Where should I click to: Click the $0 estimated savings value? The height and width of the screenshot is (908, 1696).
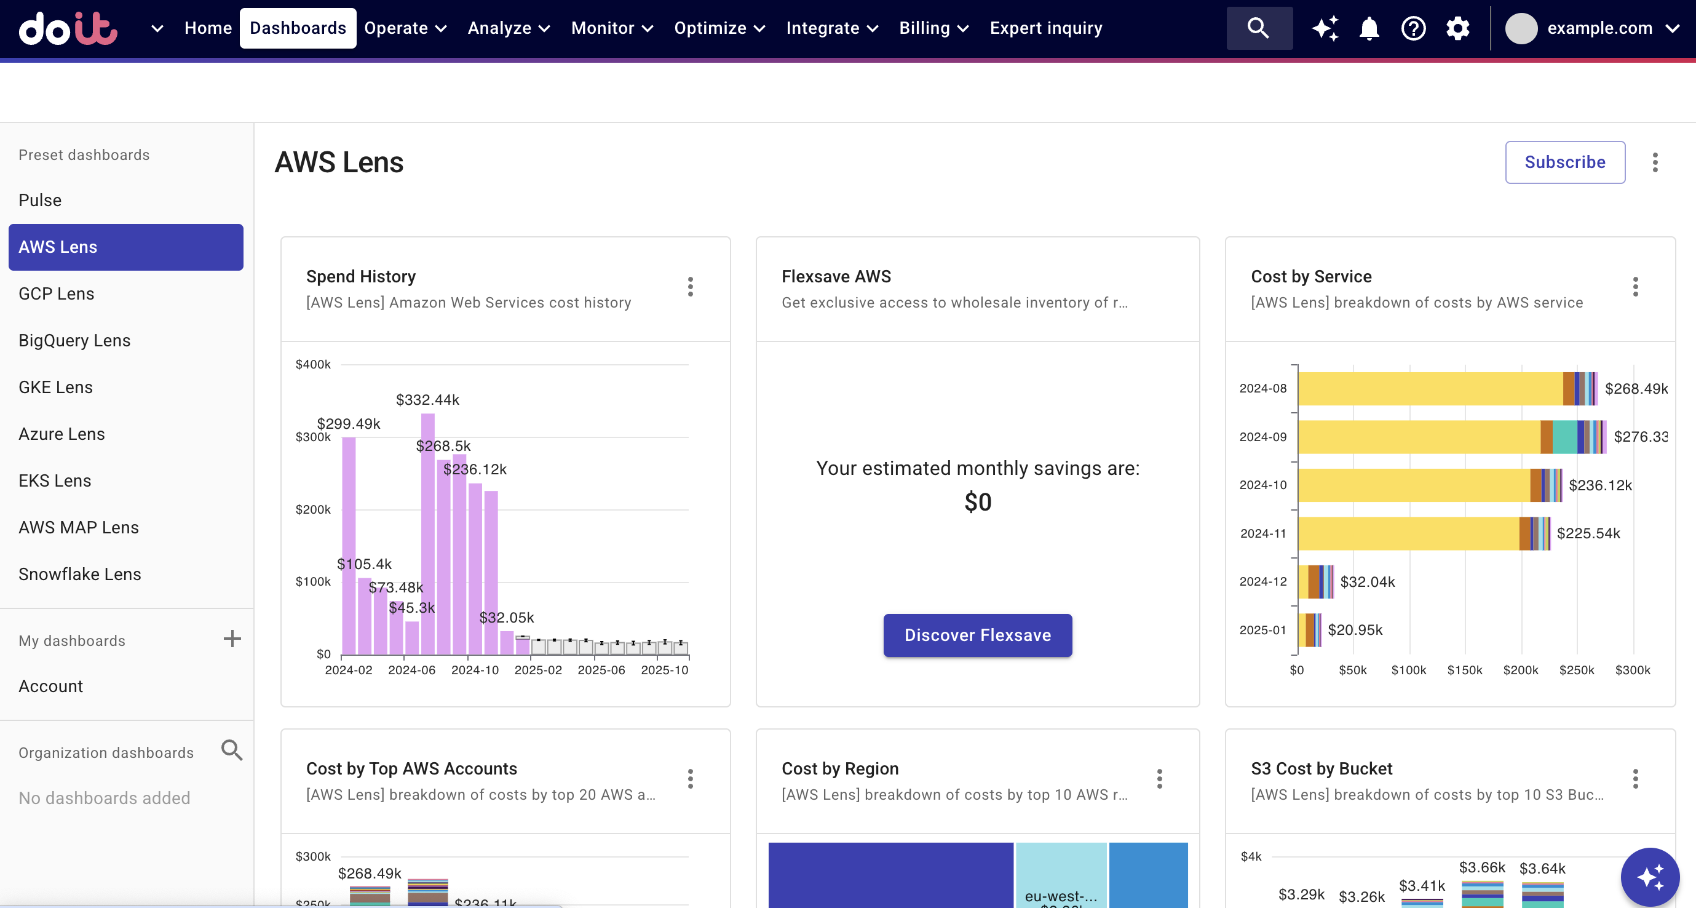[x=978, y=503]
